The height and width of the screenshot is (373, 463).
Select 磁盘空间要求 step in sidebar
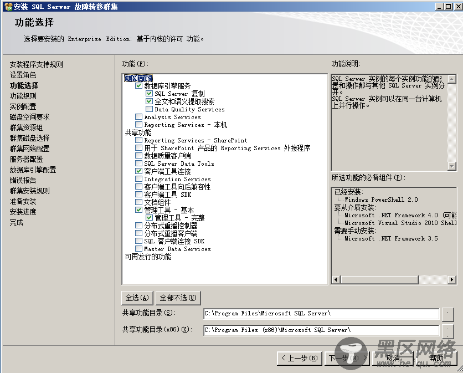coord(29,117)
